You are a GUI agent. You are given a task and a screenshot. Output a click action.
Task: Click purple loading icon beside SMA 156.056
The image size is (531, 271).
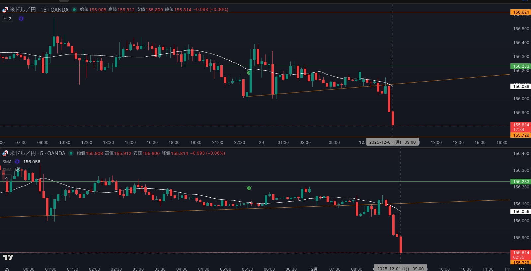tap(17, 162)
